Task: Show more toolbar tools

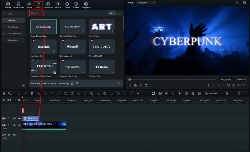Action: pyautogui.click(x=138, y=93)
